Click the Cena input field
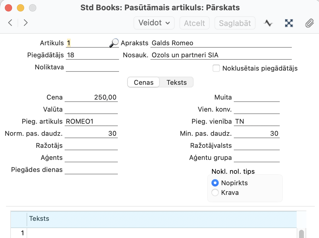 91,97
